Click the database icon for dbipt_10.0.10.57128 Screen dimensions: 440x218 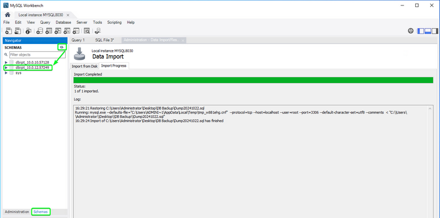tap(12, 62)
